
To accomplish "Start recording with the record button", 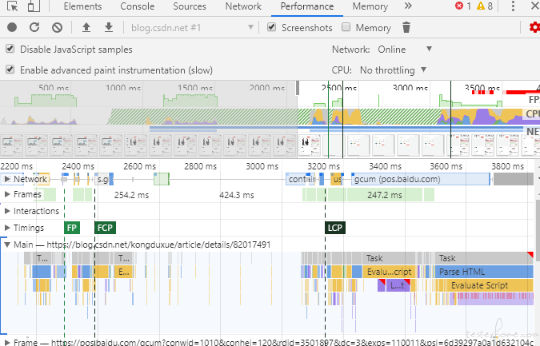I will point(12,27).
